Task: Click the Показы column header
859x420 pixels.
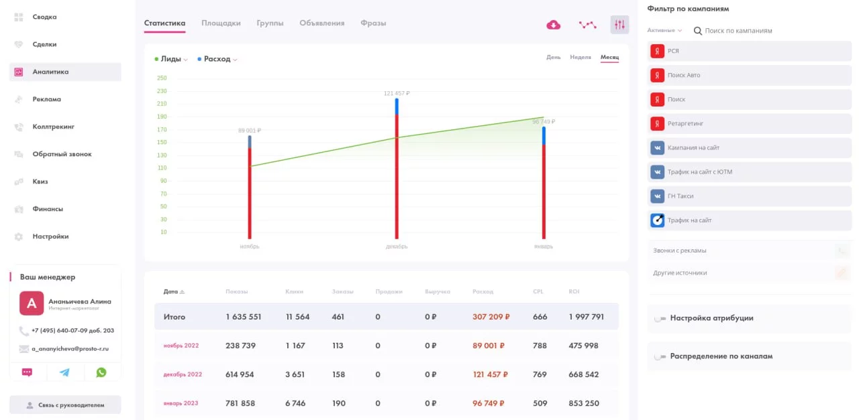Action: tap(237, 291)
